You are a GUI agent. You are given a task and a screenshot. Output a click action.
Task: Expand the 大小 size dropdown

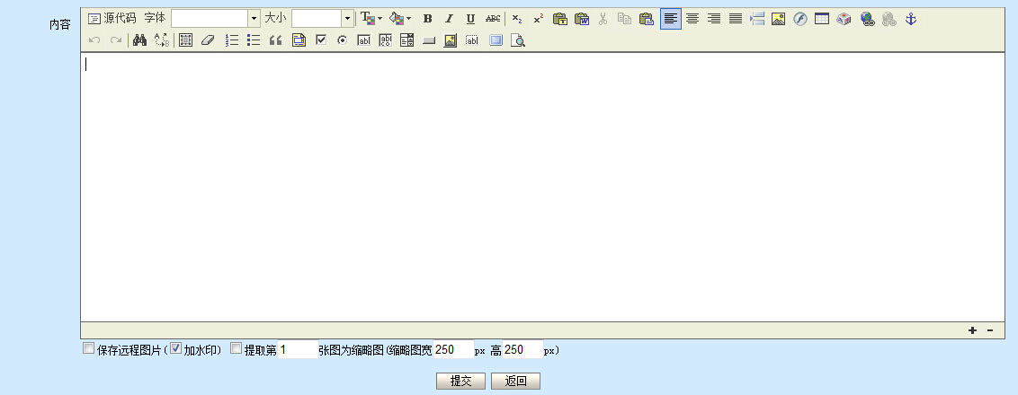pyautogui.click(x=347, y=19)
